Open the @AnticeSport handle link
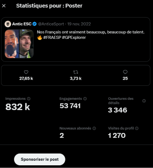Image resolution: width=153 pixels, height=168 pixels. click(x=51, y=24)
